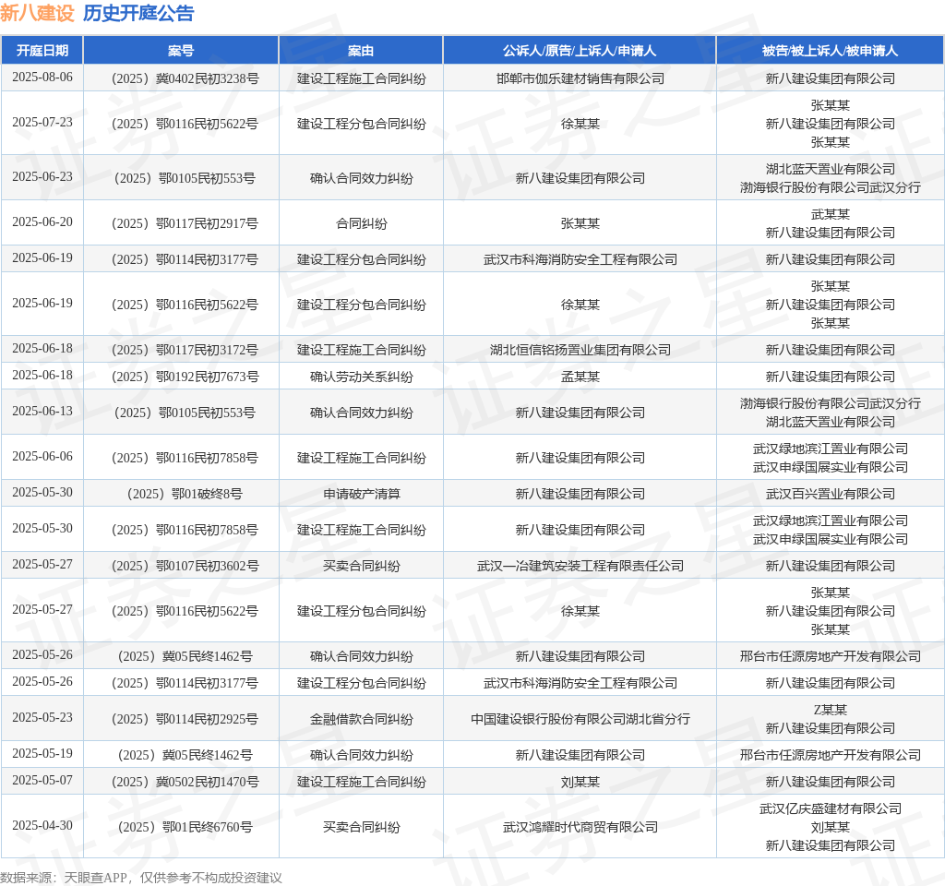Click the 数据来源 天眼查APP footer note
945x886 pixels.
(x=141, y=878)
